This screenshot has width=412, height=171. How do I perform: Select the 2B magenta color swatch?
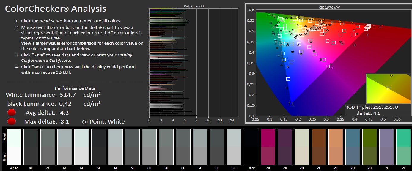[x=268, y=147]
